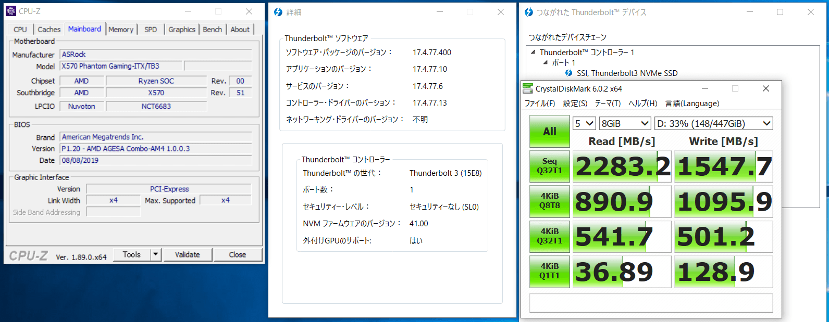This screenshot has width=829, height=322.
Task: Click the Thunderbolt icon in details window title
Action: click(x=278, y=12)
